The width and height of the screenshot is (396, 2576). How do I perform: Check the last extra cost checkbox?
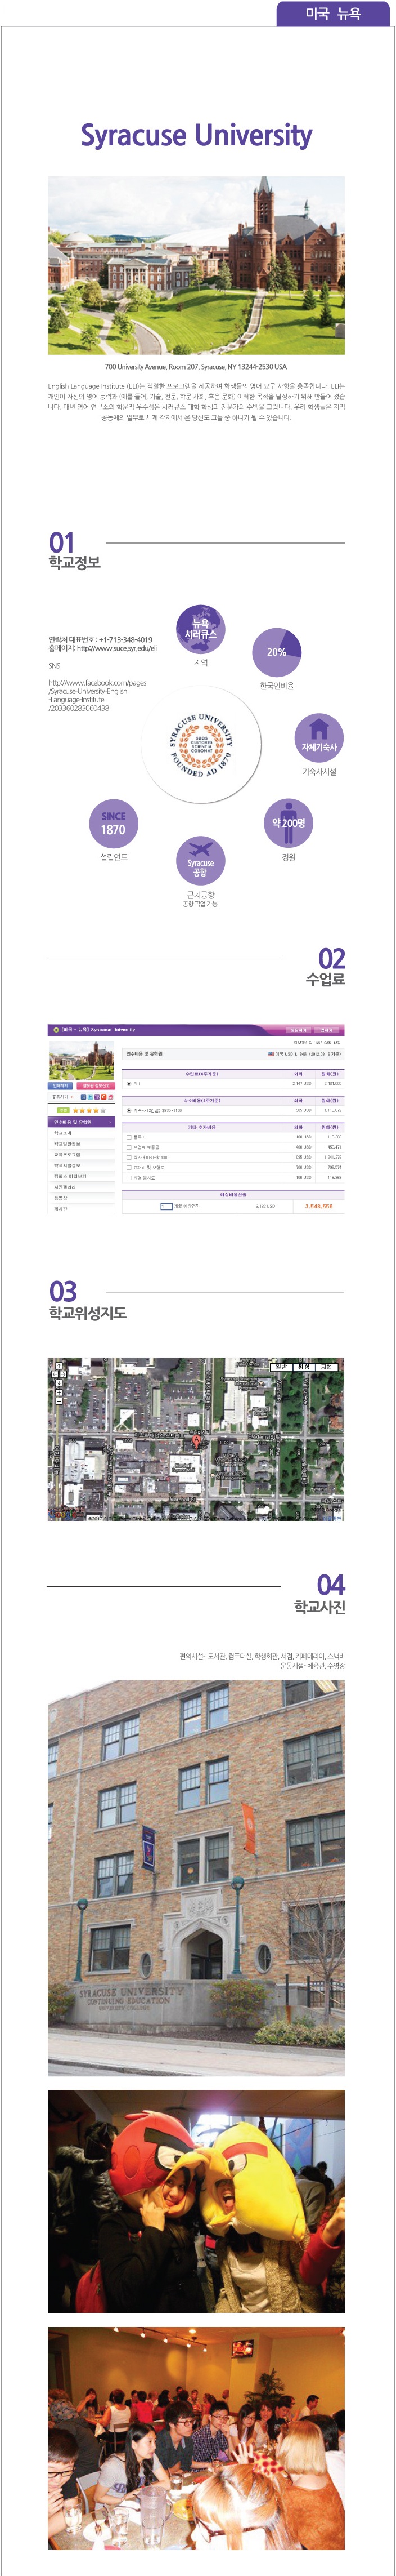129,1178
